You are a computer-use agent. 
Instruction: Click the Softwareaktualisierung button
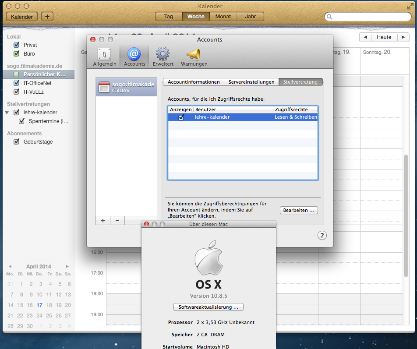[x=208, y=307]
